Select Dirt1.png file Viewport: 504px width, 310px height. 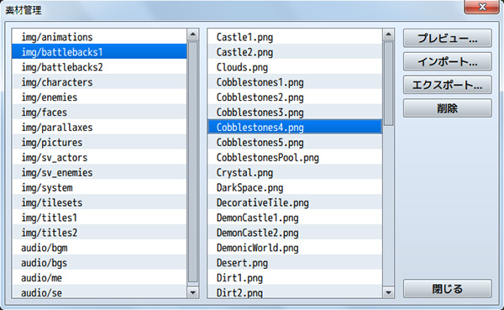295,278
